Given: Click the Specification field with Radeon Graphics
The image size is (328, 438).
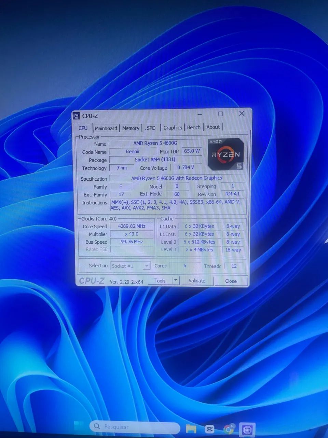Looking at the screenshot, I should pyautogui.click(x=177, y=178).
